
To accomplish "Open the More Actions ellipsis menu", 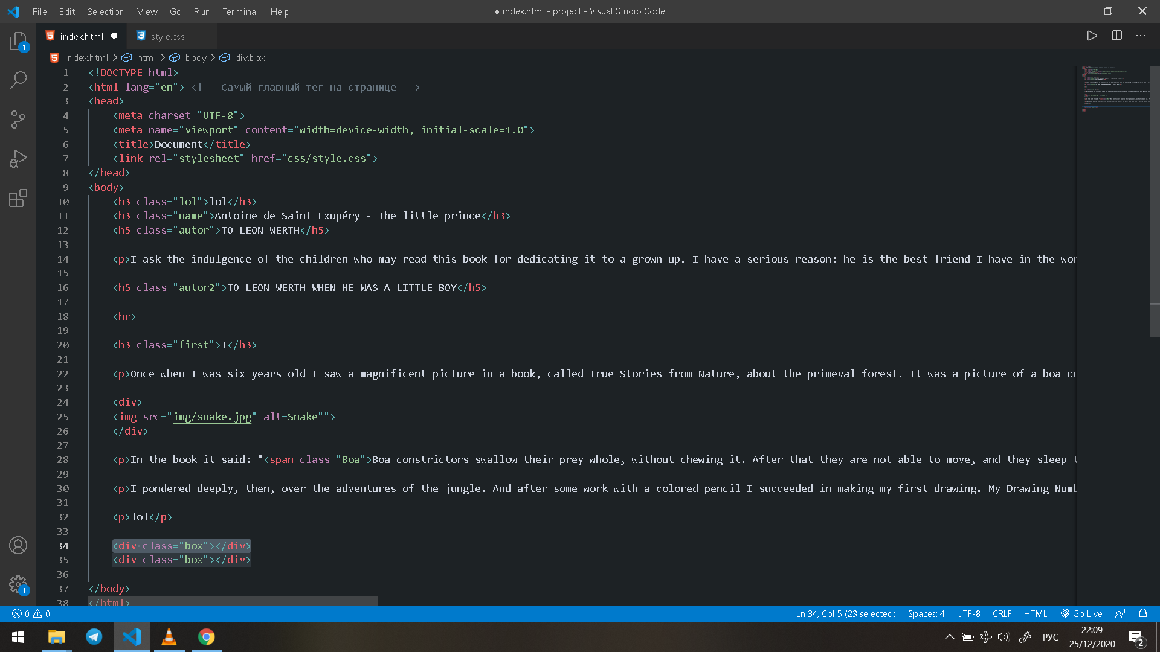I will coord(1141,36).
